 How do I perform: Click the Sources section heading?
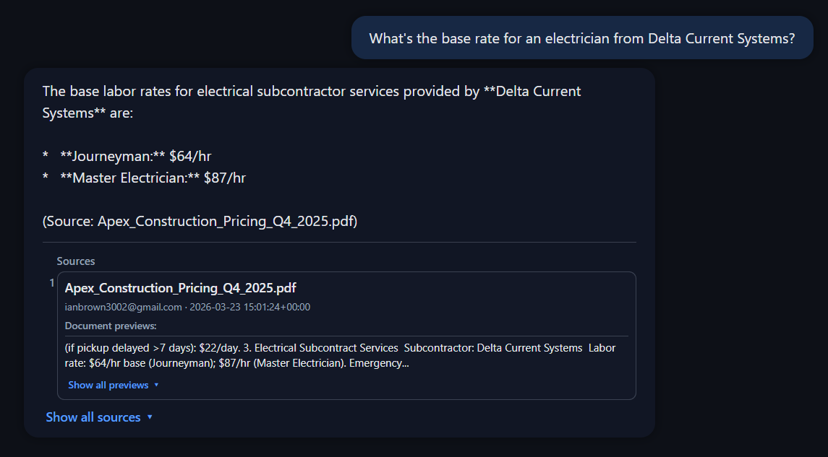(x=76, y=261)
